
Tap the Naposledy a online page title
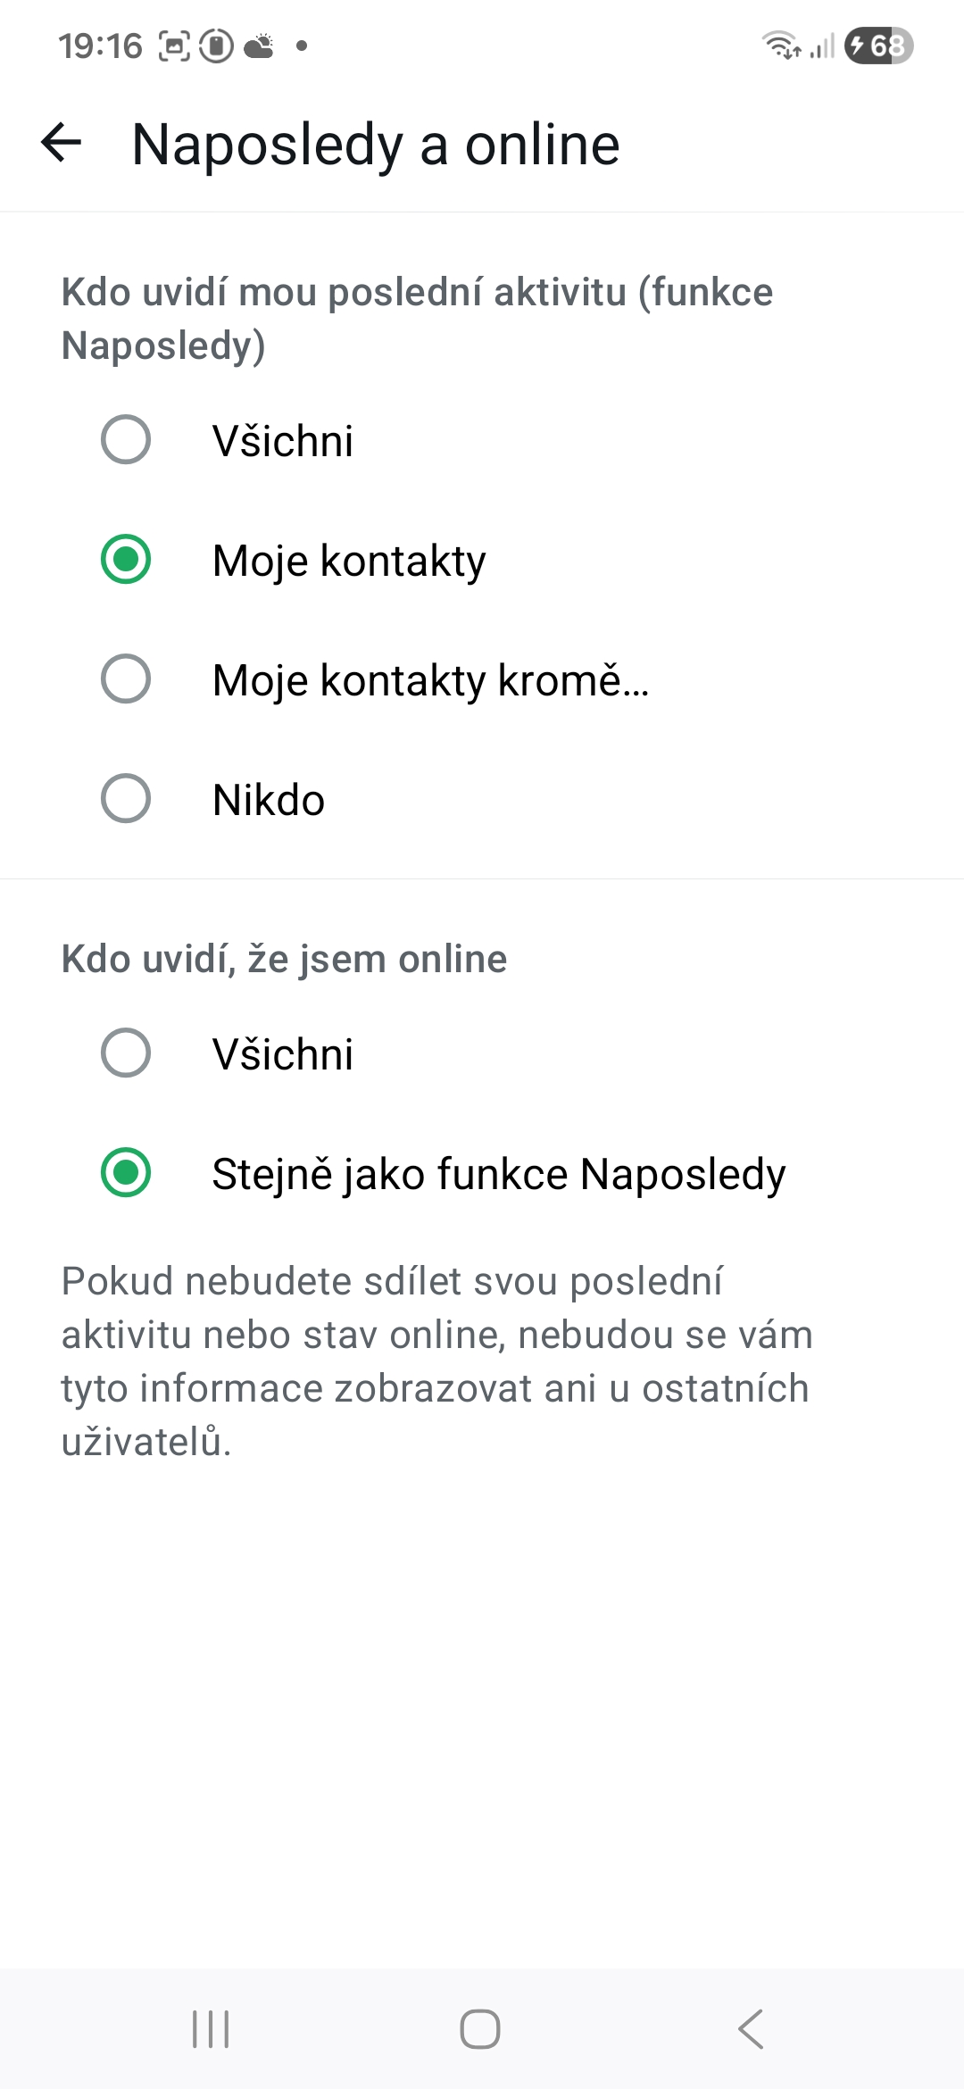[376, 145]
